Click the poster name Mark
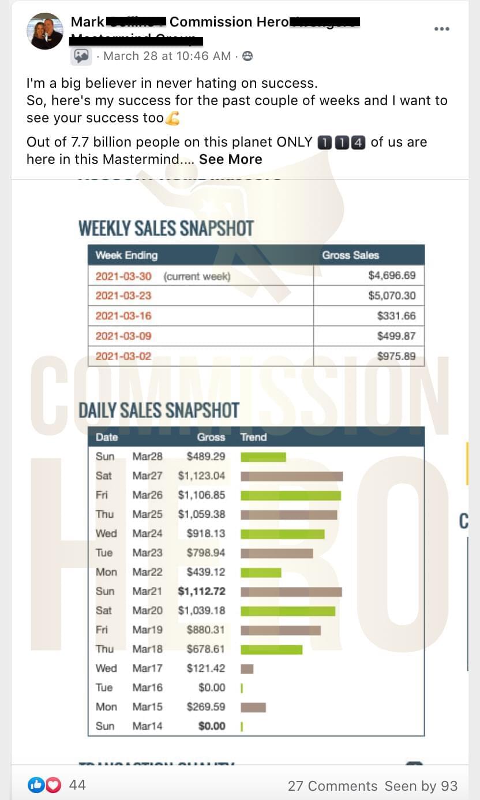Image resolution: width=480 pixels, height=800 pixels. click(x=87, y=22)
